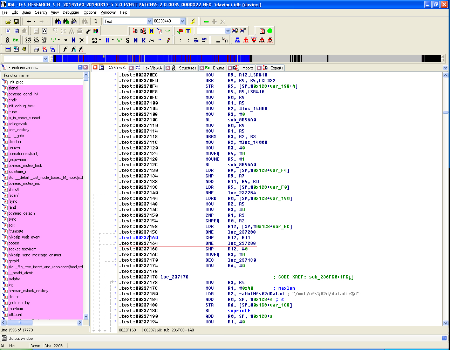Click the open file folder icon
The width and height of the screenshot is (450, 350).
click(8, 22)
